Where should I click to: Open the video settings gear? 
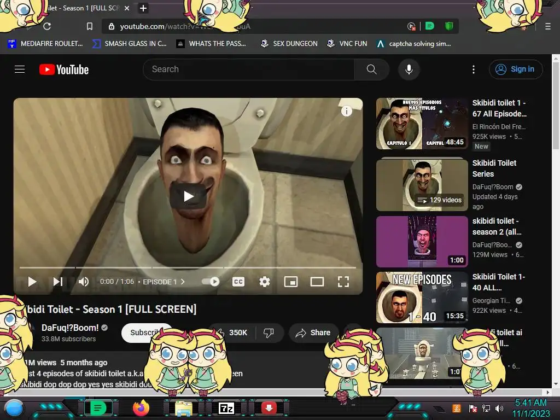(264, 282)
